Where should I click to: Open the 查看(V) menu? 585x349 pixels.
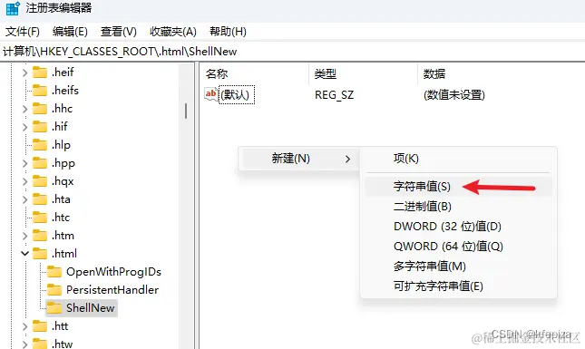118,32
